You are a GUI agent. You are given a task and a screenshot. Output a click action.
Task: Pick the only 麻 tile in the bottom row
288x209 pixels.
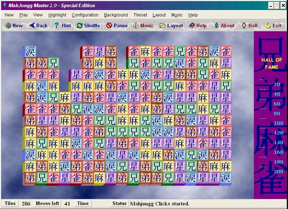(x=99, y=178)
